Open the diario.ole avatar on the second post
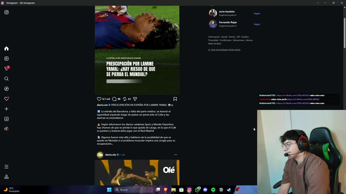Screen dimensions: 346x194 [100, 155]
